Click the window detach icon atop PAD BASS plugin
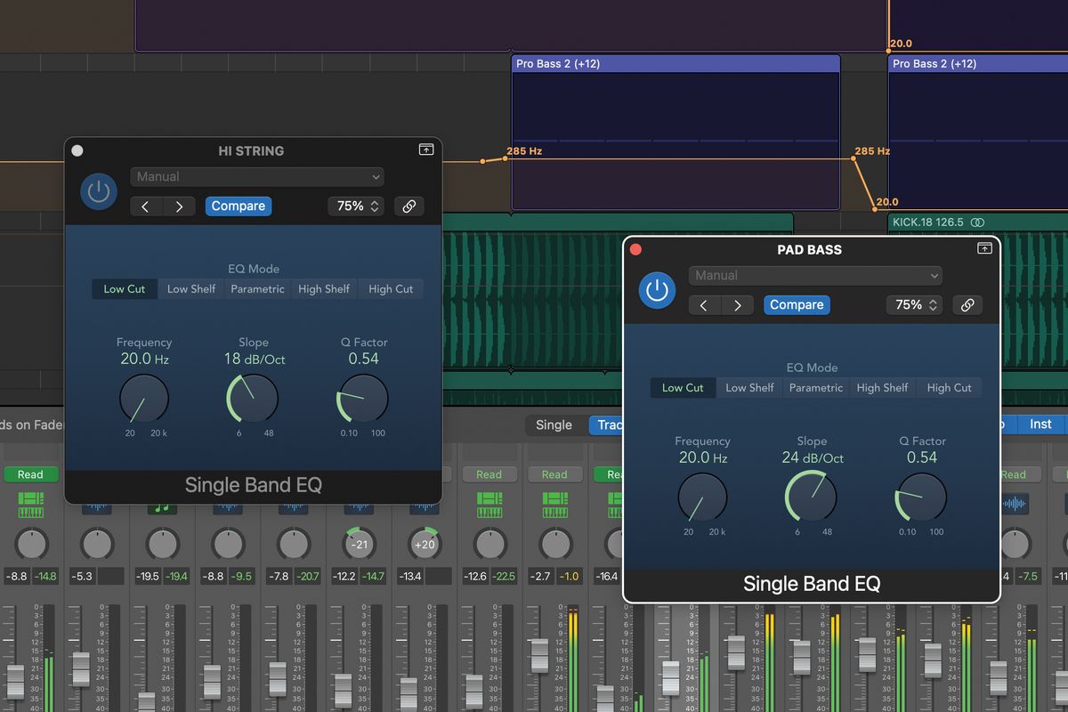 [984, 248]
